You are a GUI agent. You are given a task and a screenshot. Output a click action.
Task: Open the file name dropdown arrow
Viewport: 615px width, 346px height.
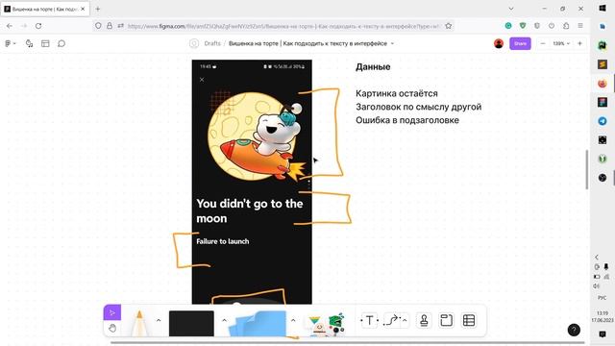tap(392, 43)
